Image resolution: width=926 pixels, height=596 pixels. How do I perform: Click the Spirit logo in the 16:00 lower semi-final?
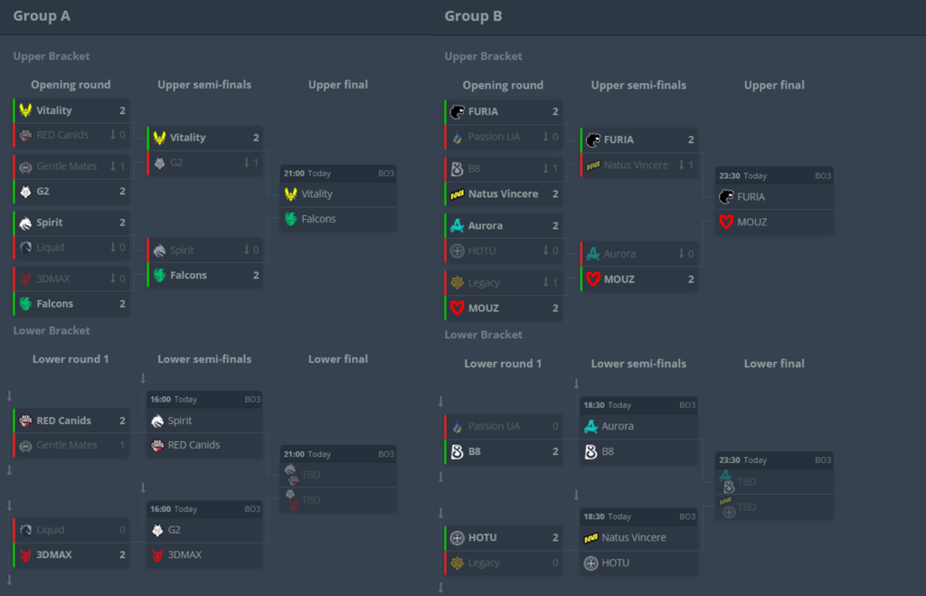(158, 421)
